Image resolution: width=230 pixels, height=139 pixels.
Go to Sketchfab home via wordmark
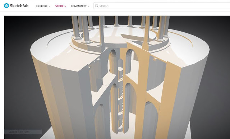pyautogui.click(x=19, y=6)
